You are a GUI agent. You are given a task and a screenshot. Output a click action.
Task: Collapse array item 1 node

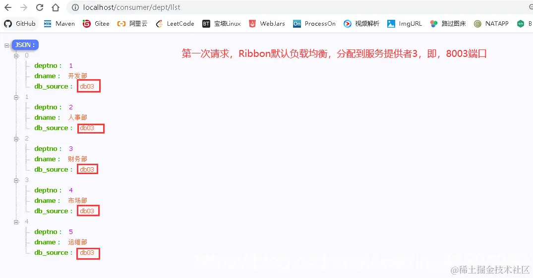(x=16, y=97)
